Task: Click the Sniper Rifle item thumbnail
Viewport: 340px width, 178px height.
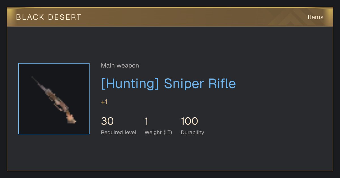Action: (x=54, y=99)
